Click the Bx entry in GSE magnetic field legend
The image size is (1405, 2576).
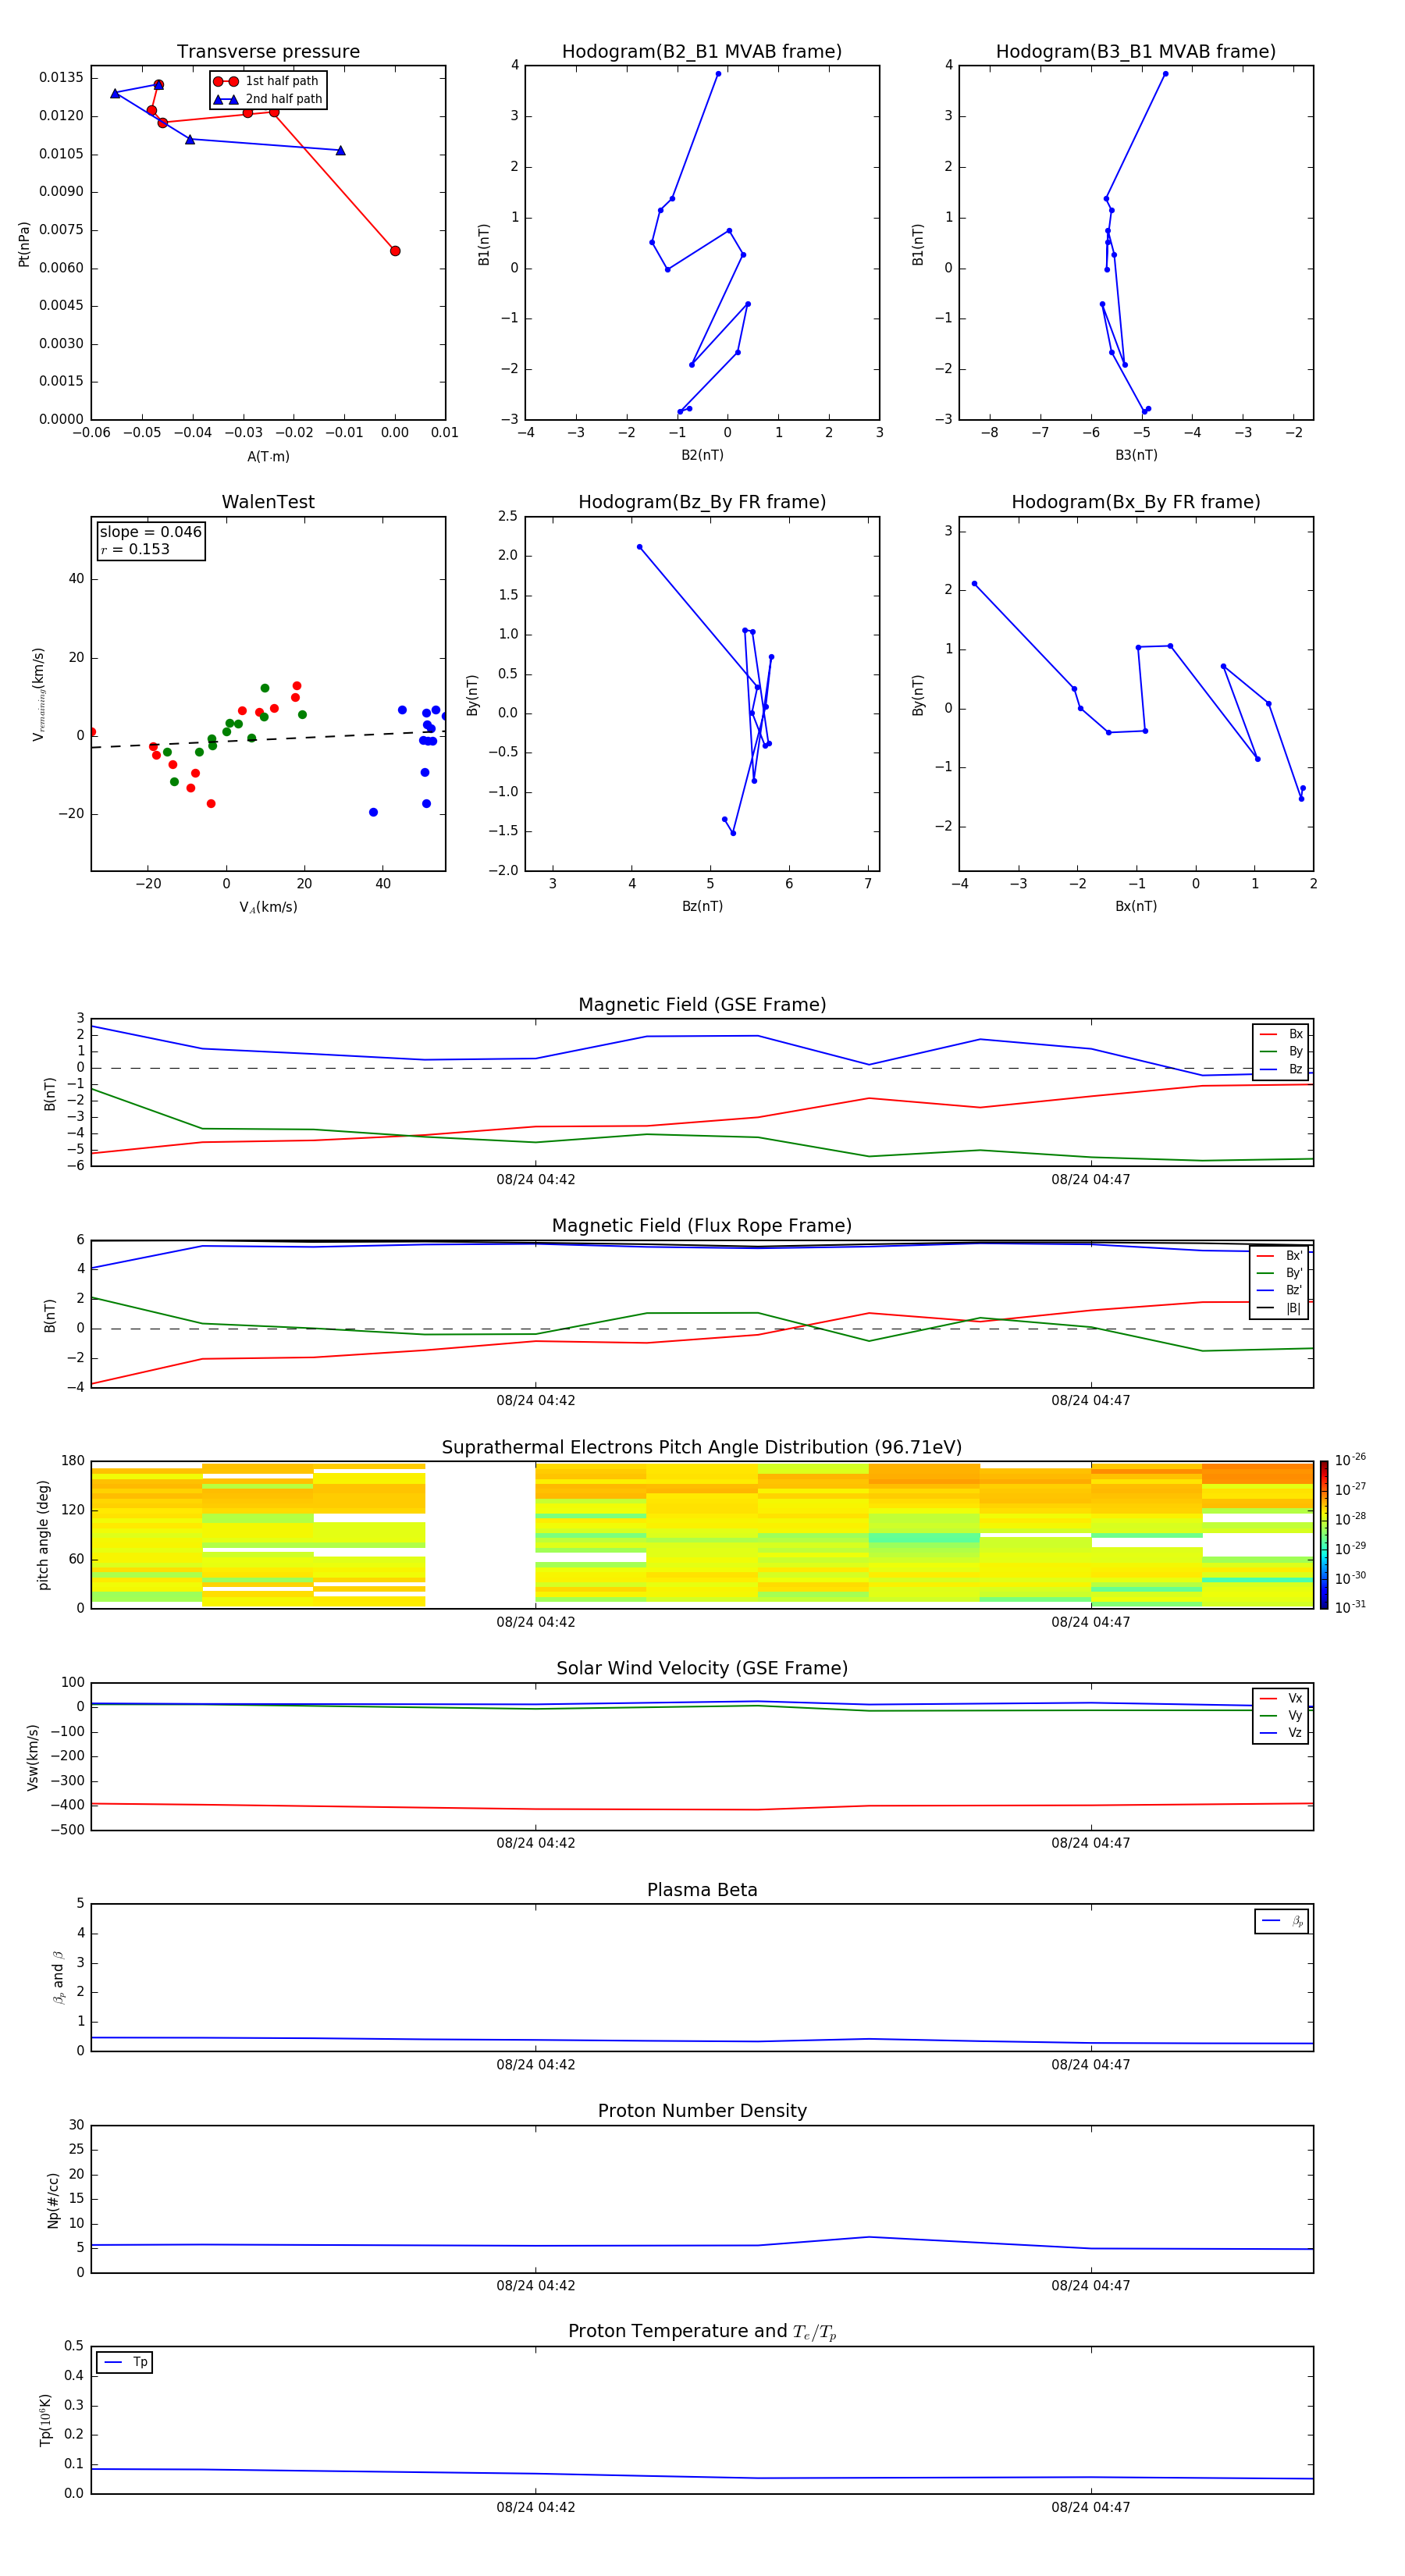1281,1034
